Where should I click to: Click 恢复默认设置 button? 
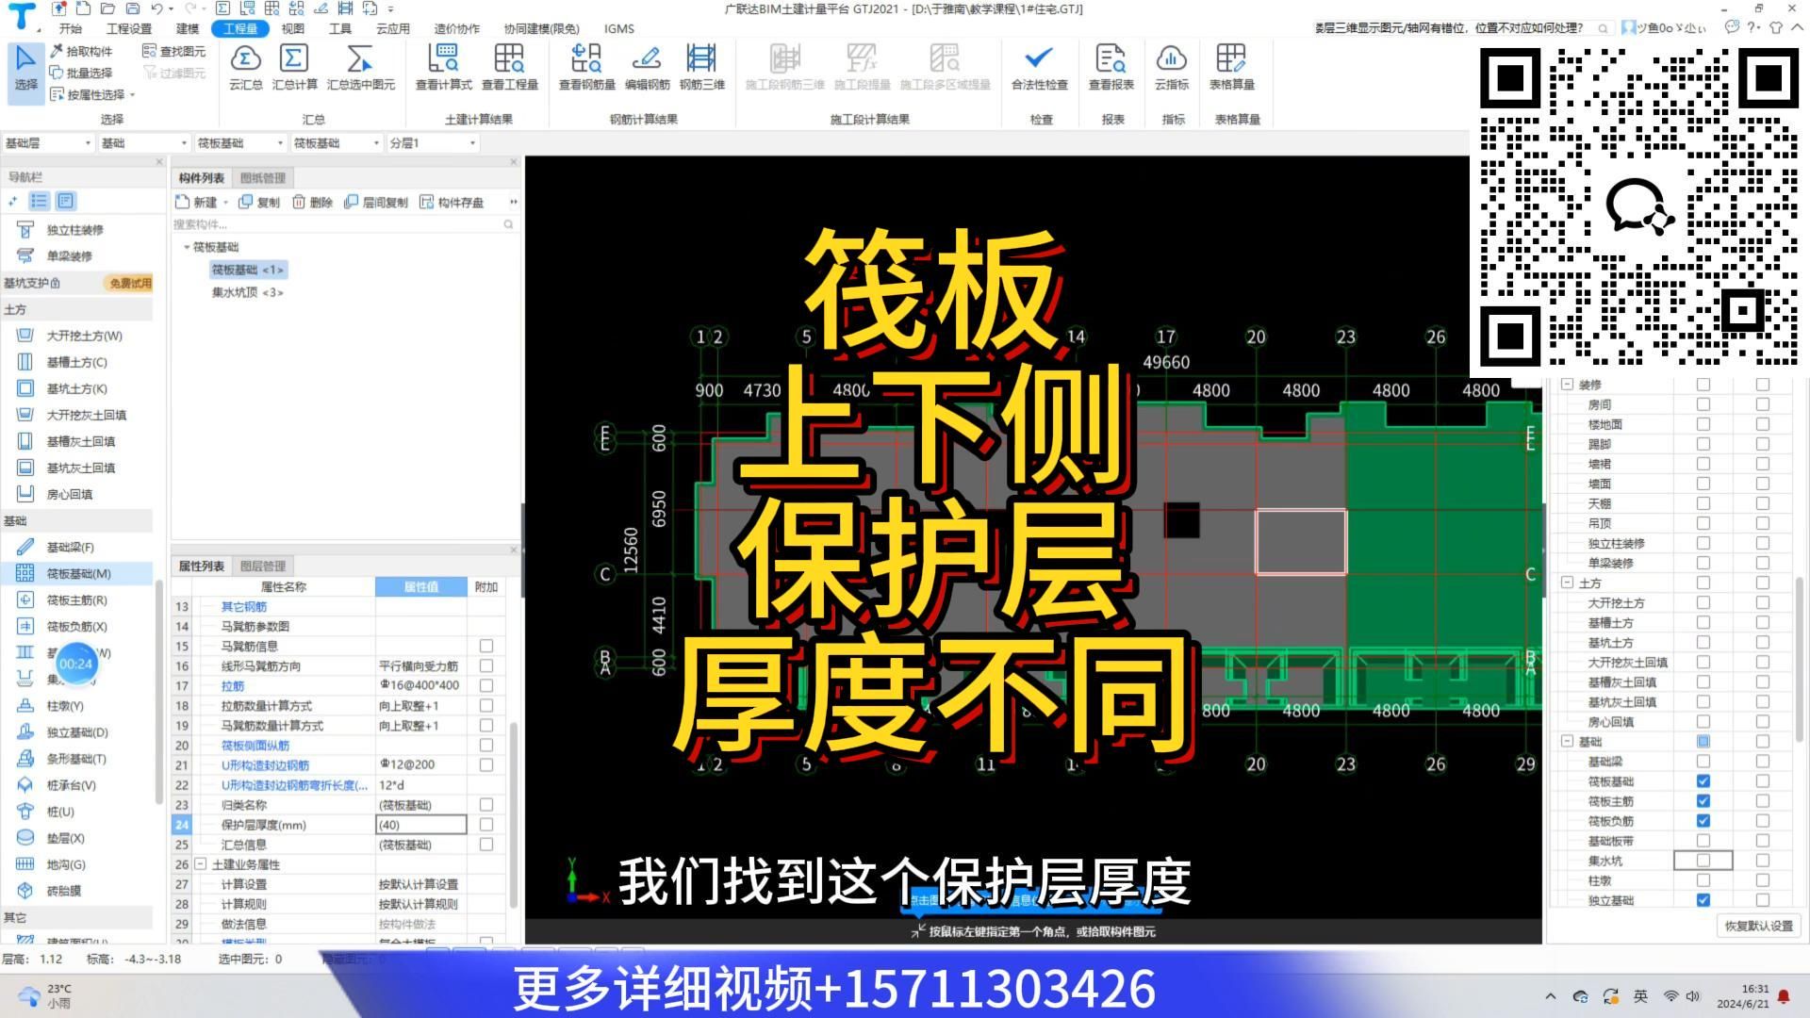click(1759, 926)
